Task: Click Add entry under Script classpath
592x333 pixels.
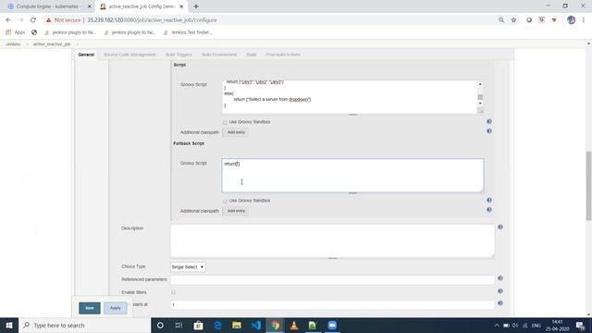Action: click(236, 132)
